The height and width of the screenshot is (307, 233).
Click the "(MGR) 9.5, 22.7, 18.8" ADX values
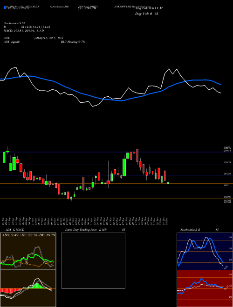[48, 38]
